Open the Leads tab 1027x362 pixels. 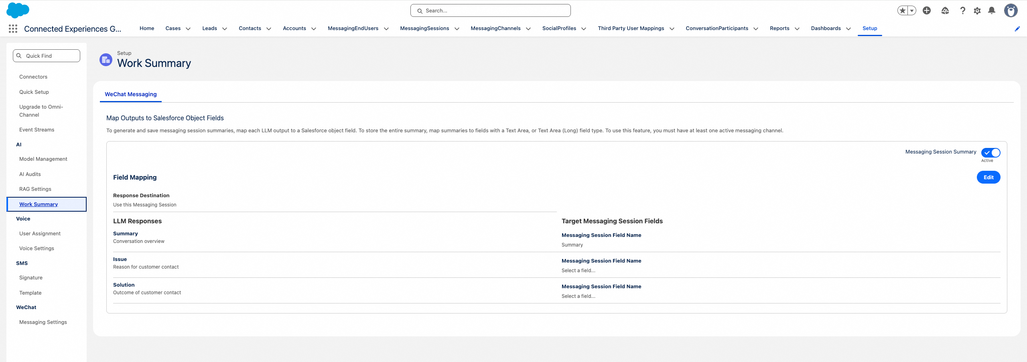[209, 28]
